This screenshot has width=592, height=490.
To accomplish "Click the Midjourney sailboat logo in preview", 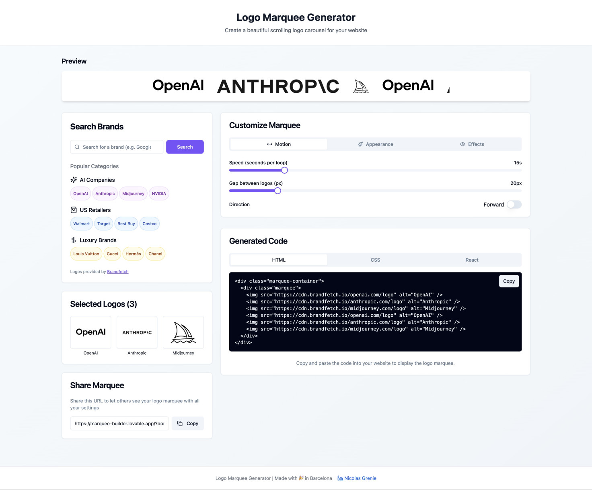I will [360, 86].
